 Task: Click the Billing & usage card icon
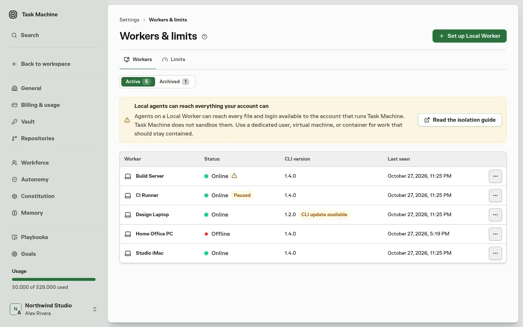tap(15, 105)
